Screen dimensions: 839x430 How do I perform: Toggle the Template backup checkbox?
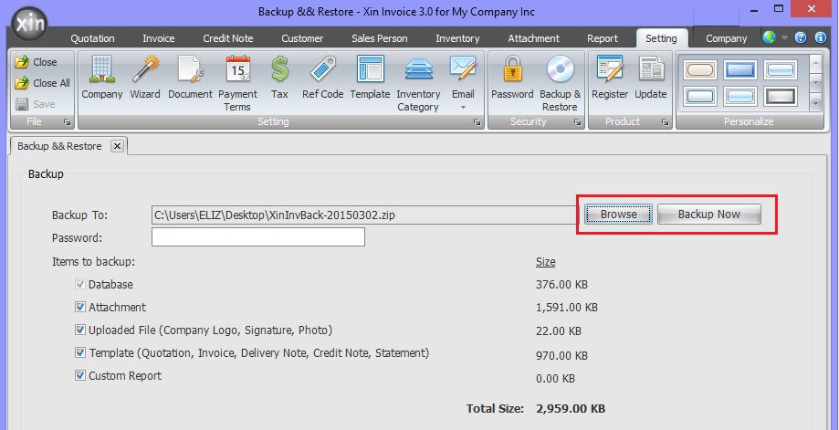point(80,352)
